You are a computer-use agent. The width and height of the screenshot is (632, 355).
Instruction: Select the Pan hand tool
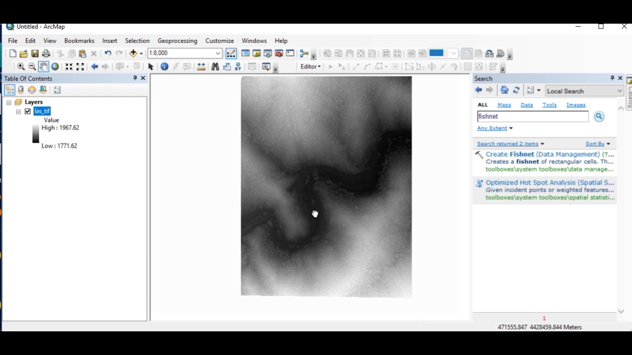(43, 67)
